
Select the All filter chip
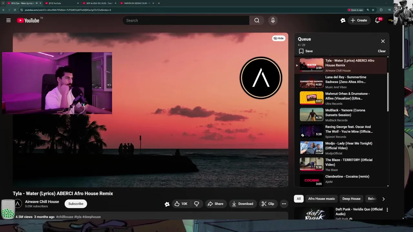click(299, 199)
